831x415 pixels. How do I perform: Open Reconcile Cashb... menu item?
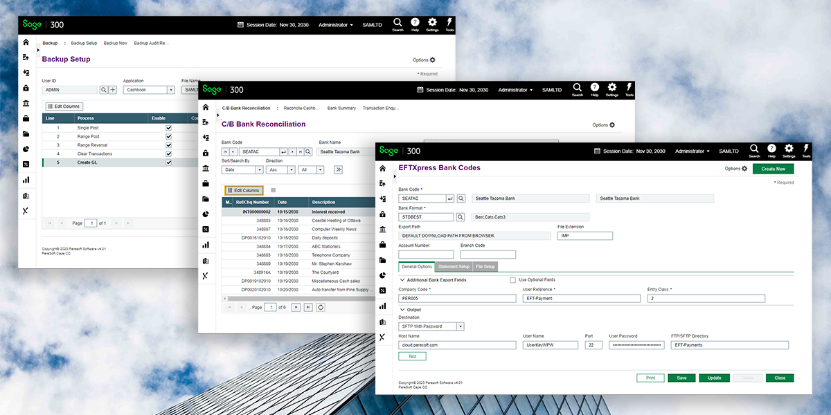[x=301, y=108]
